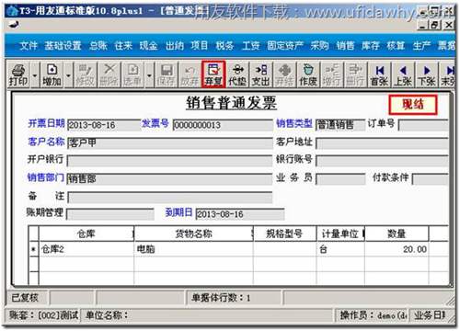Click the 账期管理 input field
Viewport: 460px width, 331px height.
pyautogui.click(x=110, y=214)
